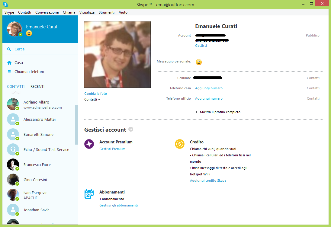331x227 pixels.
Task: Open the Skype menu
Action: [9, 12]
